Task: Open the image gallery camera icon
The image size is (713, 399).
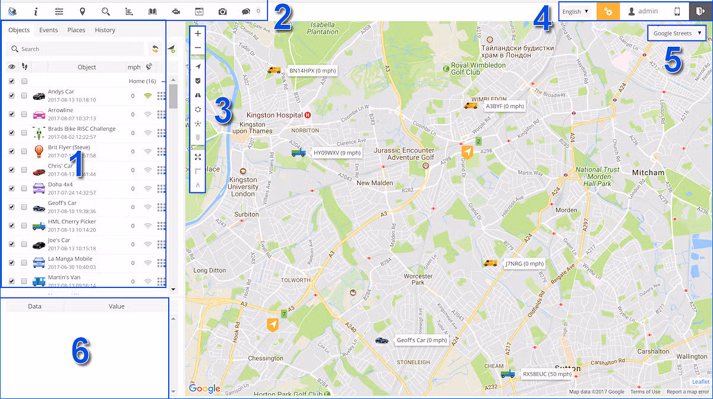Action: [x=222, y=11]
